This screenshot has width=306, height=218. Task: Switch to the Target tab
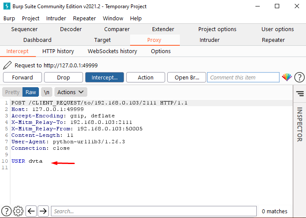pos(102,40)
